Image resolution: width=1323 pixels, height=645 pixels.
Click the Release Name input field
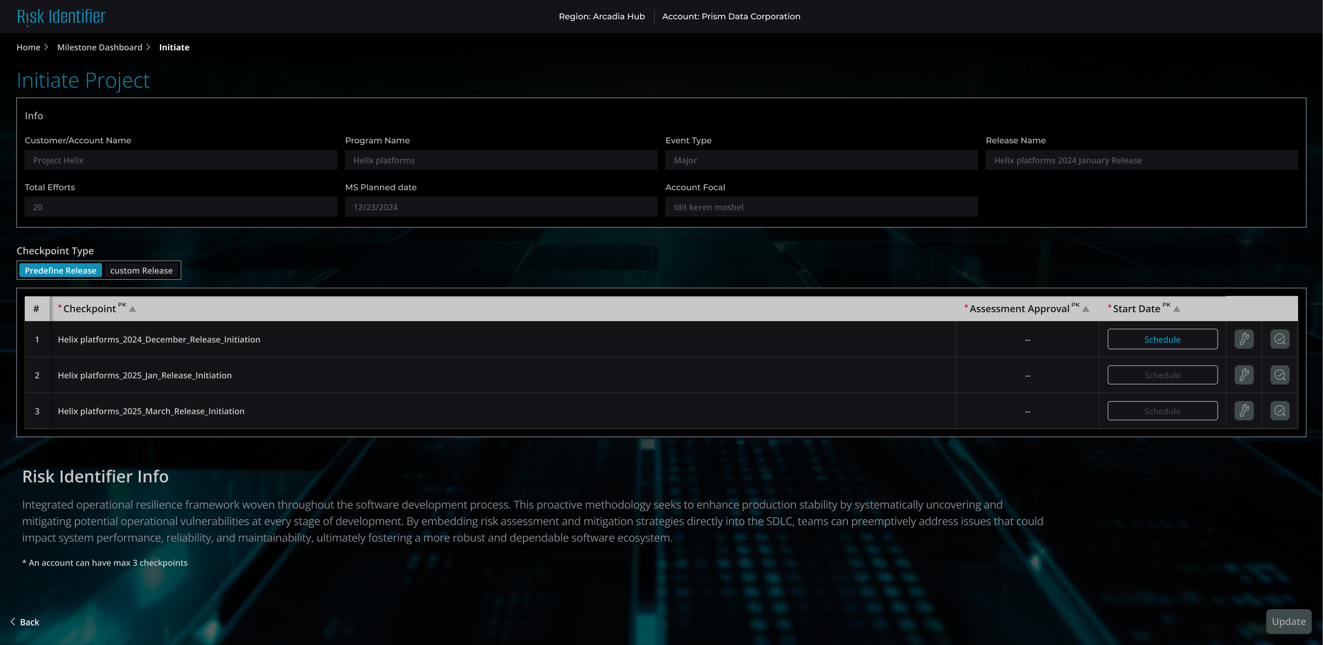click(1141, 160)
